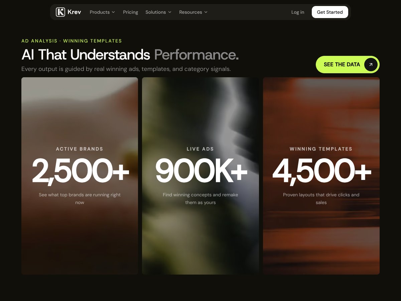Image resolution: width=401 pixels, height=301 pixels.
Task: Click the Krev K logo icon
Action: [60, 12]
